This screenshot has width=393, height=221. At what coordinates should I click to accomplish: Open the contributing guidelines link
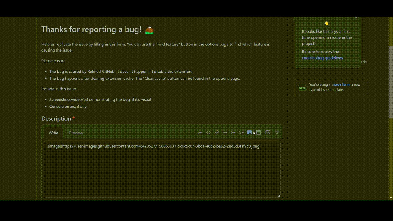tap(322, 58)
